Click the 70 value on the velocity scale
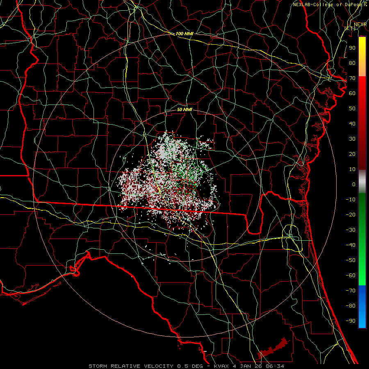 tap(352, 78)
